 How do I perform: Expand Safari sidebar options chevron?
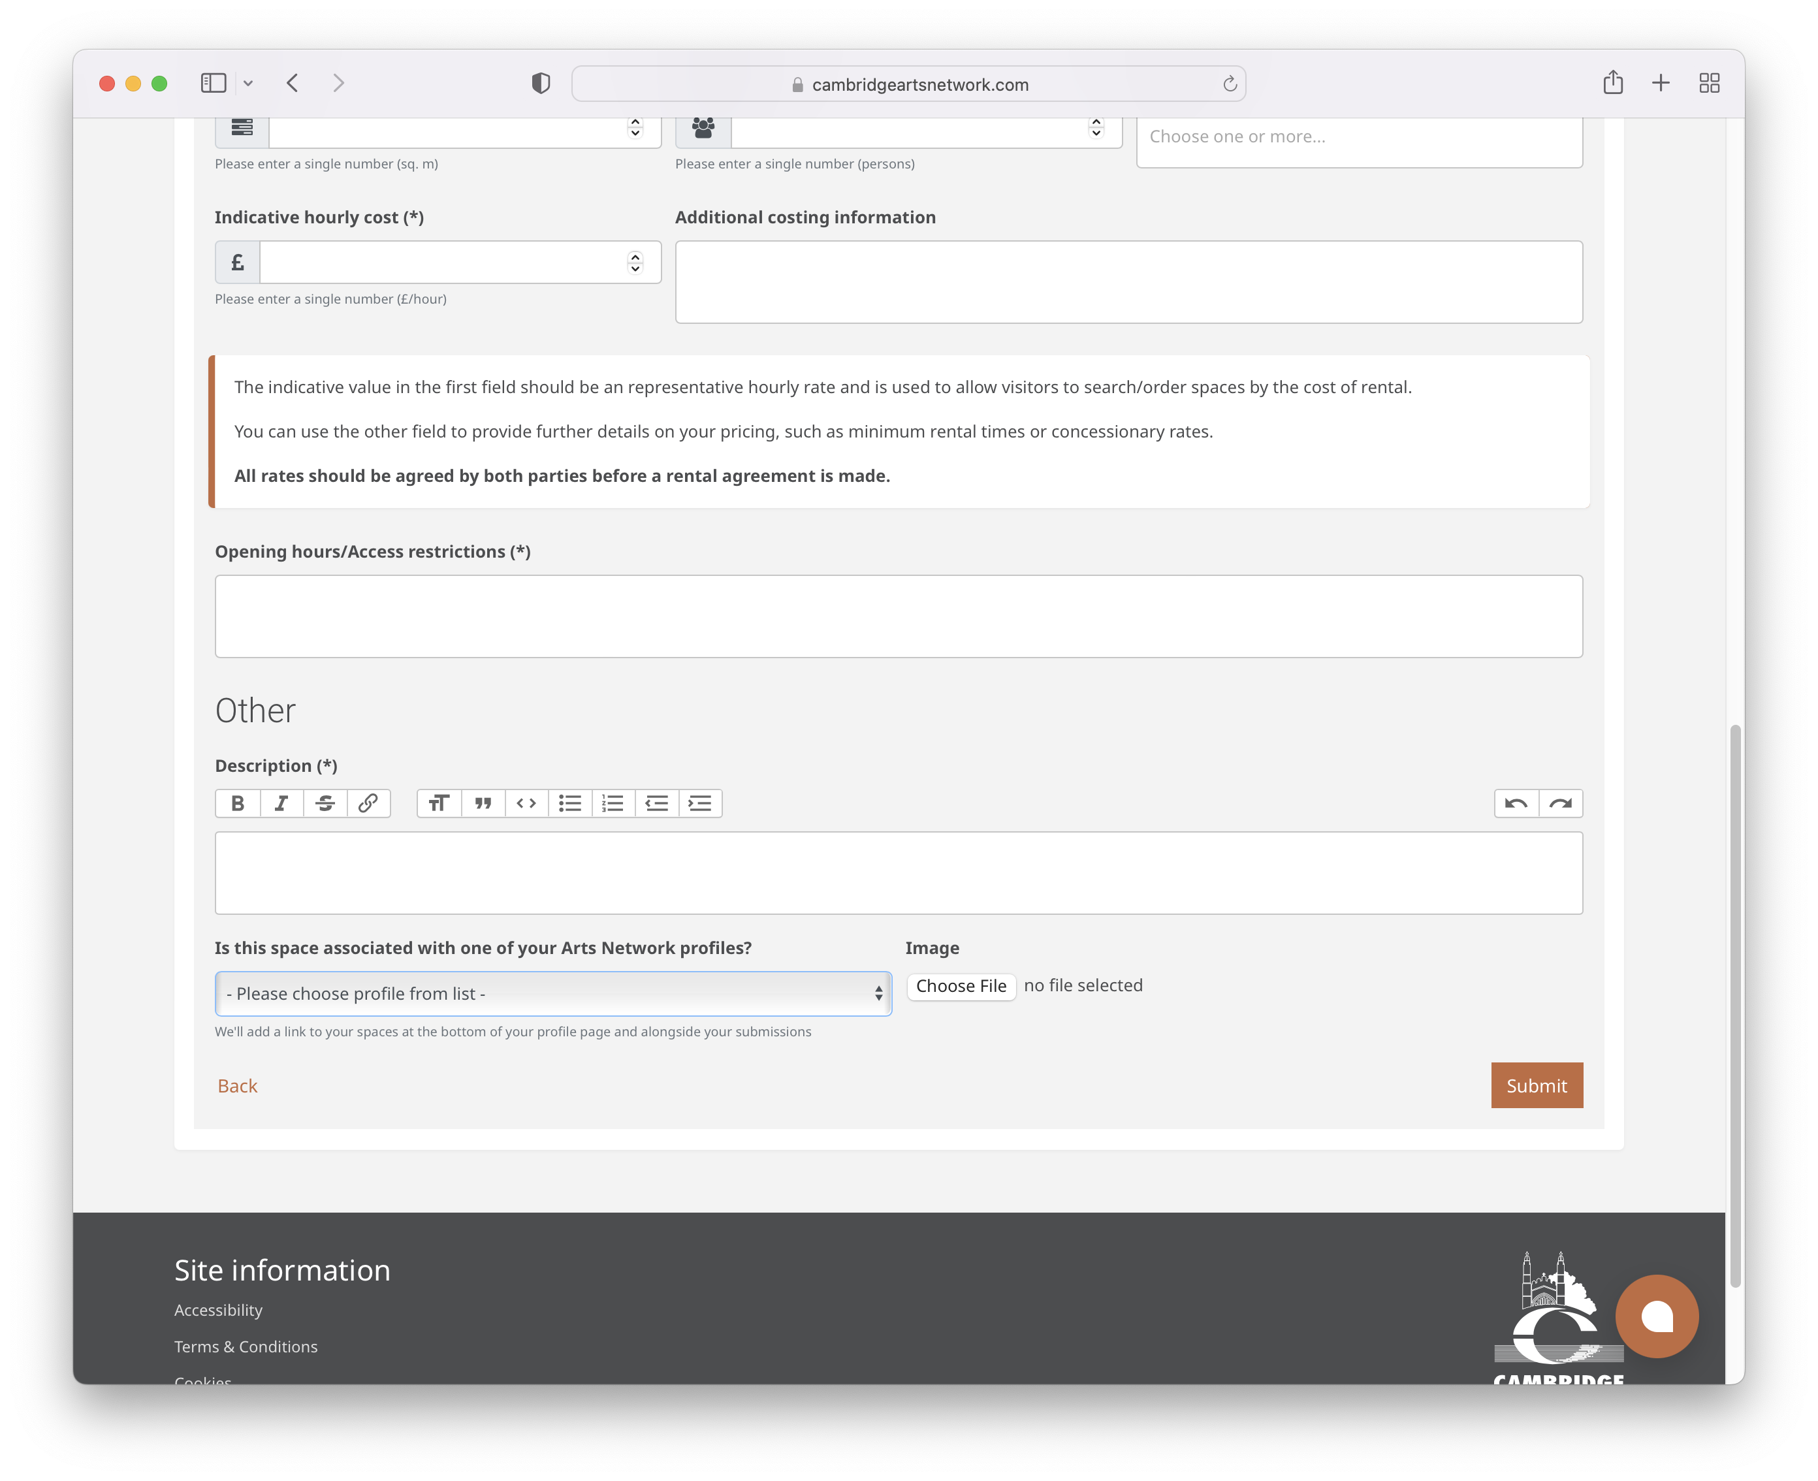click(248, 84)
